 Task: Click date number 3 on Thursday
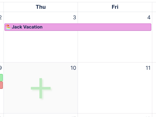coord(74,17)
